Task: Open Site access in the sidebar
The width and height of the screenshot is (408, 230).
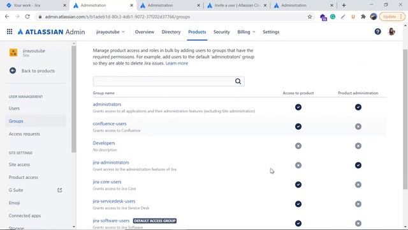Action: (x=19, y=165)
